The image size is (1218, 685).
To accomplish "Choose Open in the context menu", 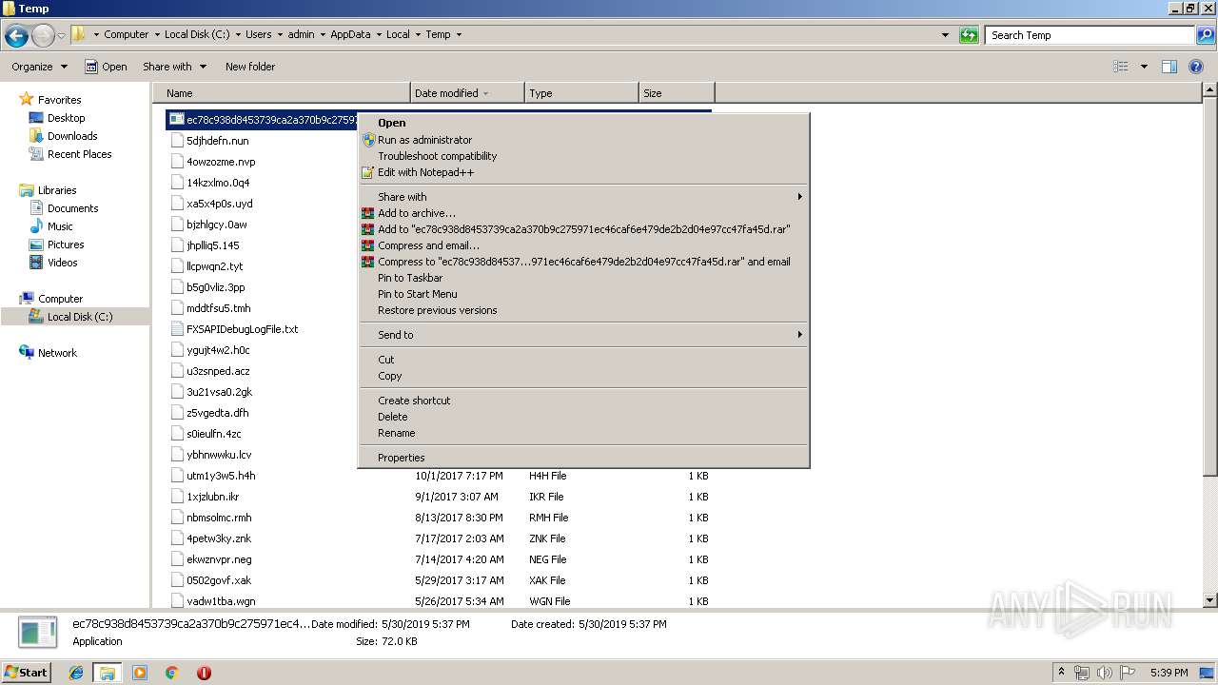I will click(x=583, y=123).
